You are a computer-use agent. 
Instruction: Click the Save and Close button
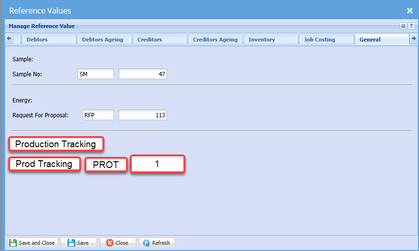pos(33,243)
